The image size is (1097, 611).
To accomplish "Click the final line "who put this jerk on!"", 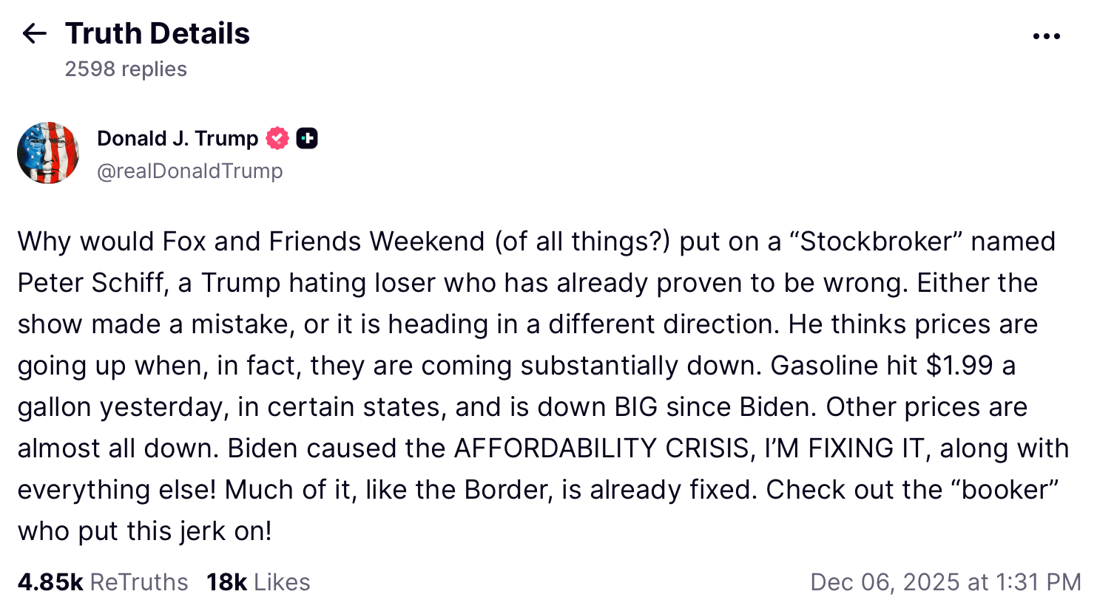I will coord(145,531).
